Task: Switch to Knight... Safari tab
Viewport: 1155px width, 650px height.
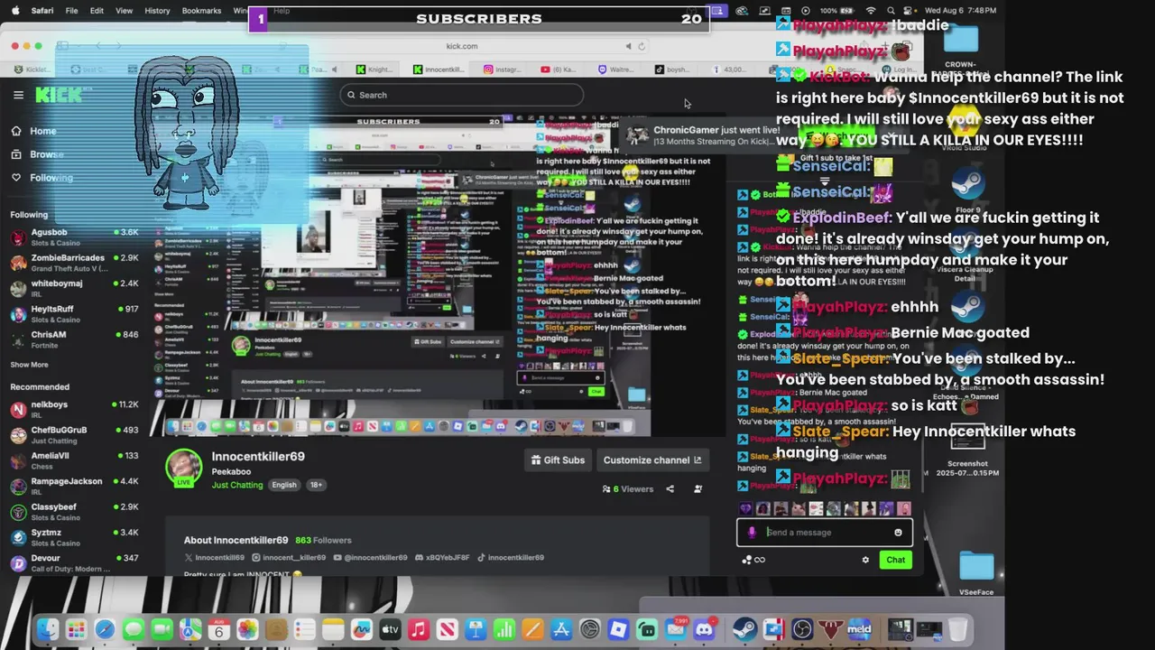Action: (374, 70)
